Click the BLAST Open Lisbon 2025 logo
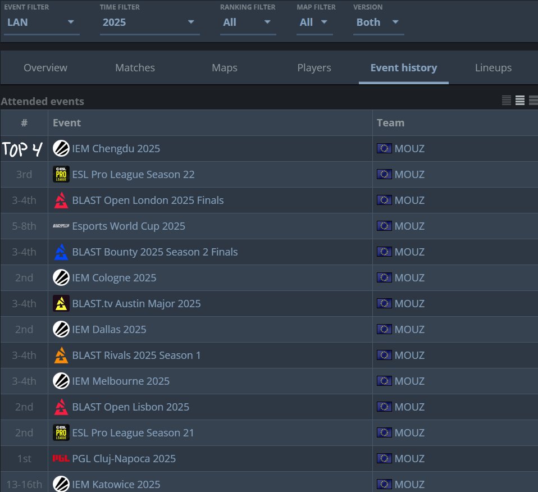 [x=61, y=407]
